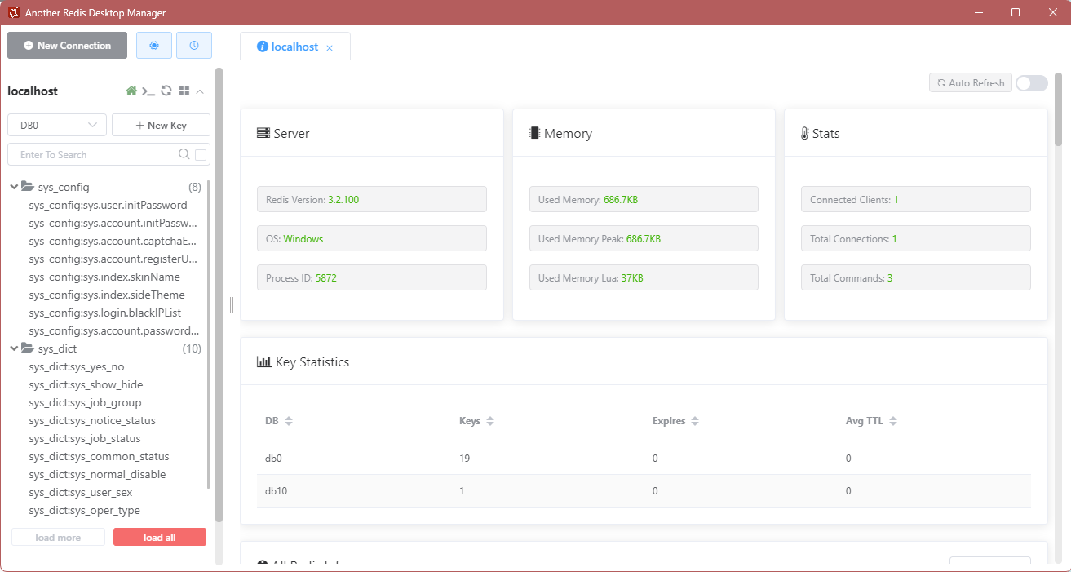Collapse the sys_config folder

14,187
